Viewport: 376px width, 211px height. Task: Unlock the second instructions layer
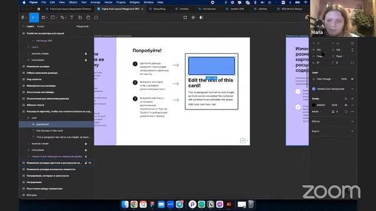click(x=86, y=150)
